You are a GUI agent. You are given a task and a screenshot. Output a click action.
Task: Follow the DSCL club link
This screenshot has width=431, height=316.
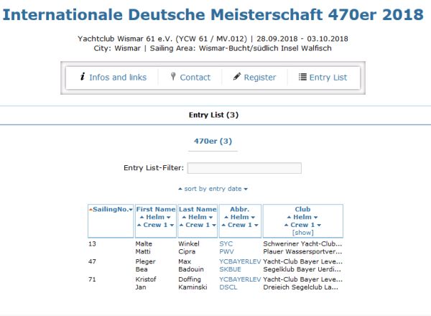(x=228, y=287)
